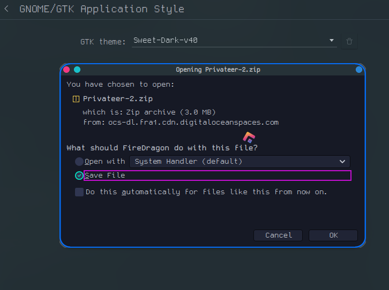389x290 pixels.
Task: Click the teal window control button
Action: pyautogui.click(x=77, y=70)
